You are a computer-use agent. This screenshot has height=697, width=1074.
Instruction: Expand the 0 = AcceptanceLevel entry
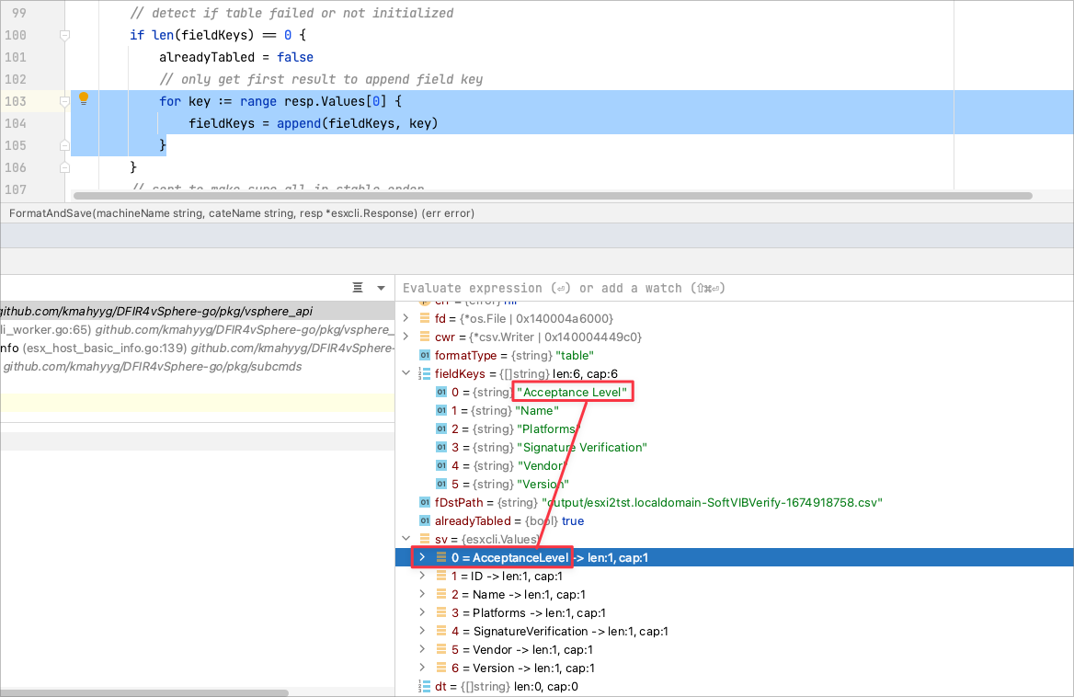click(422, 557)
